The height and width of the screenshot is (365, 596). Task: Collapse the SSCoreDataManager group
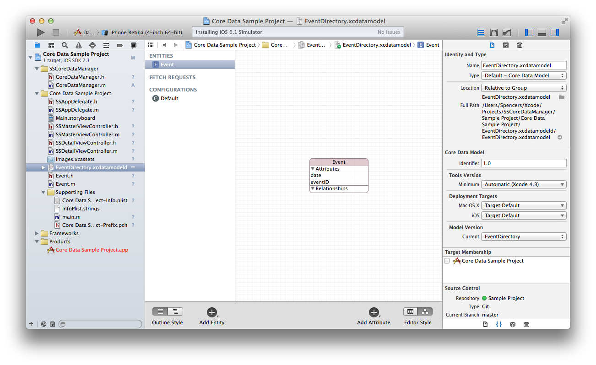[x=37, y=69]
